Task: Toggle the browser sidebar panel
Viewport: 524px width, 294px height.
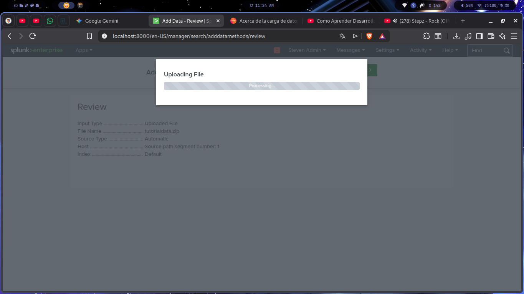Action: pyautogui.click(x=479, y=36)
